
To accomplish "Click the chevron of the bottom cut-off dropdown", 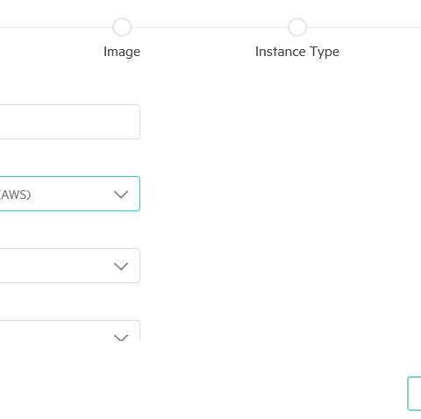I will [x=121, y=337].
